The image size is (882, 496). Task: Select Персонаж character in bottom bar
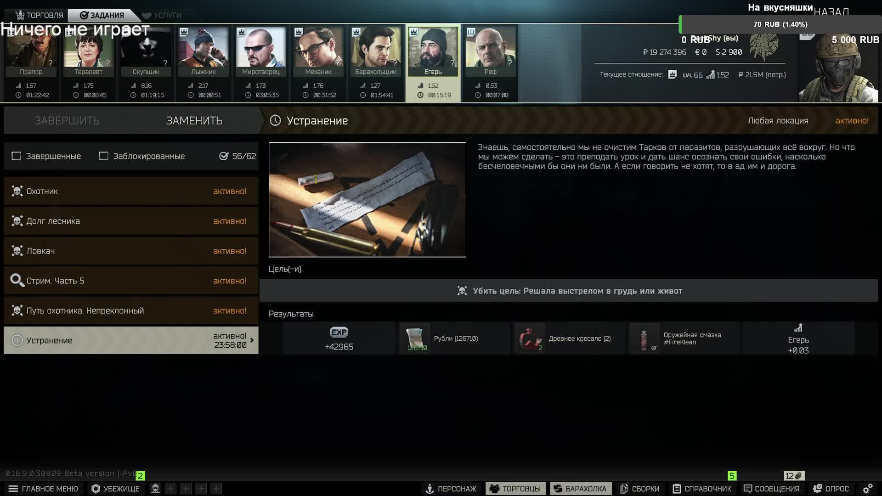tap(451, 489)
